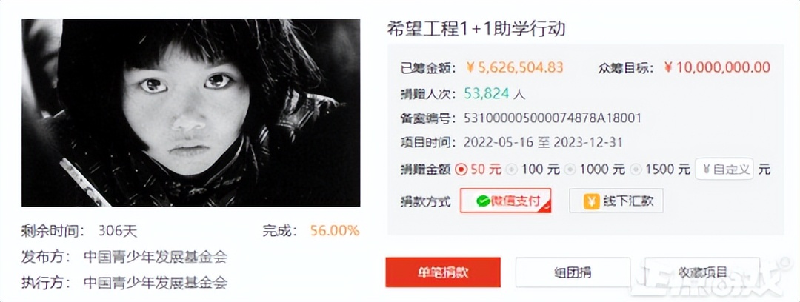
Task: Click the 自定义 custom amount field
Action: click(x=724, y=170)
